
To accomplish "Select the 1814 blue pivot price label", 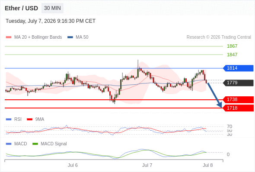I will click(238, 68).
